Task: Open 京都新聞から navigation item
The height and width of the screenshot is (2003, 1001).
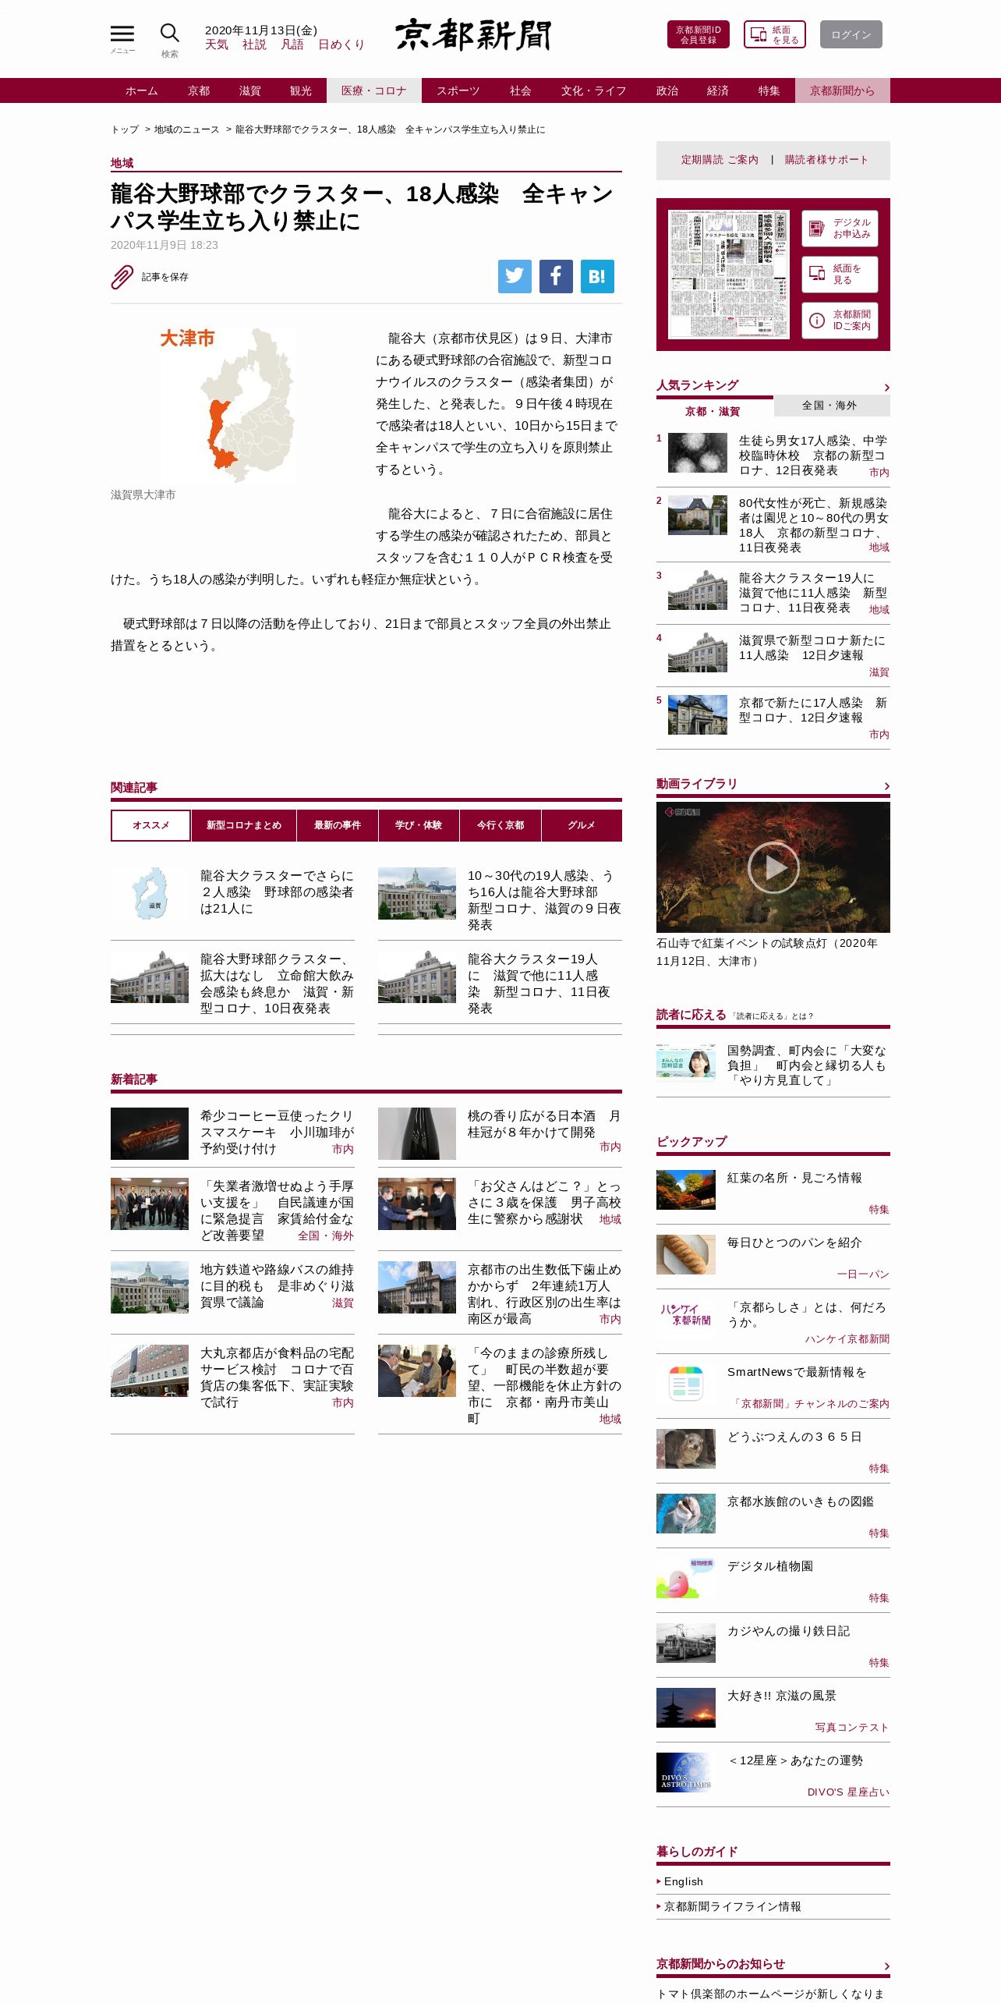Action: 843,90
